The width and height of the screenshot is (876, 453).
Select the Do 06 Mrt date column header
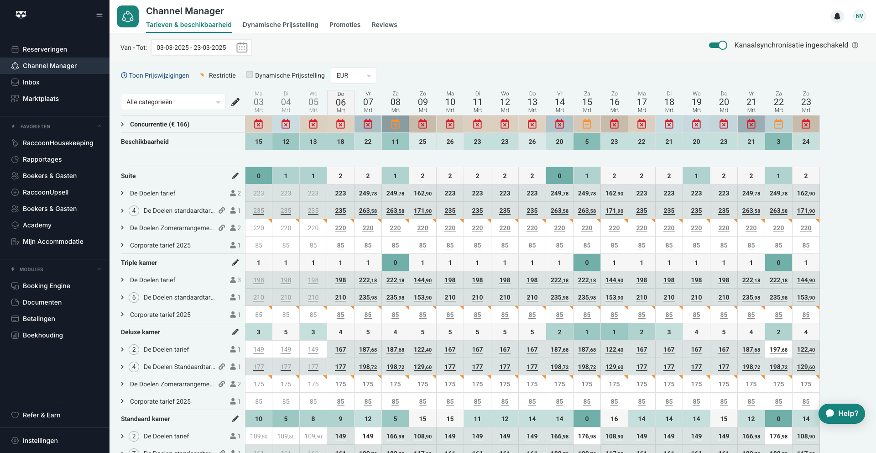[341, 102]
